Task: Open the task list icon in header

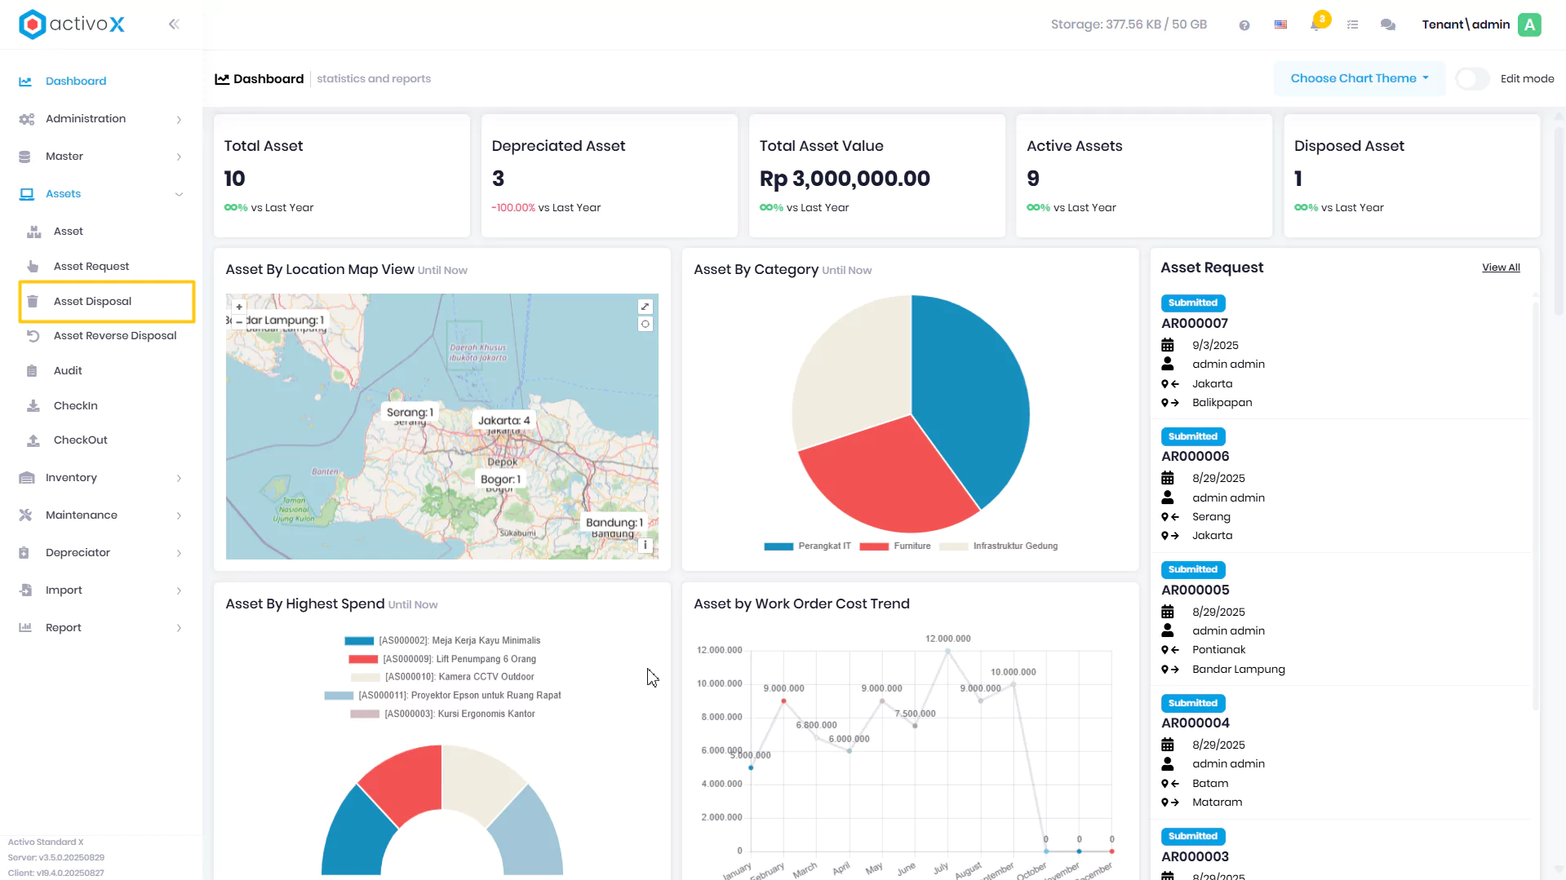Action: pos(1353,24)
